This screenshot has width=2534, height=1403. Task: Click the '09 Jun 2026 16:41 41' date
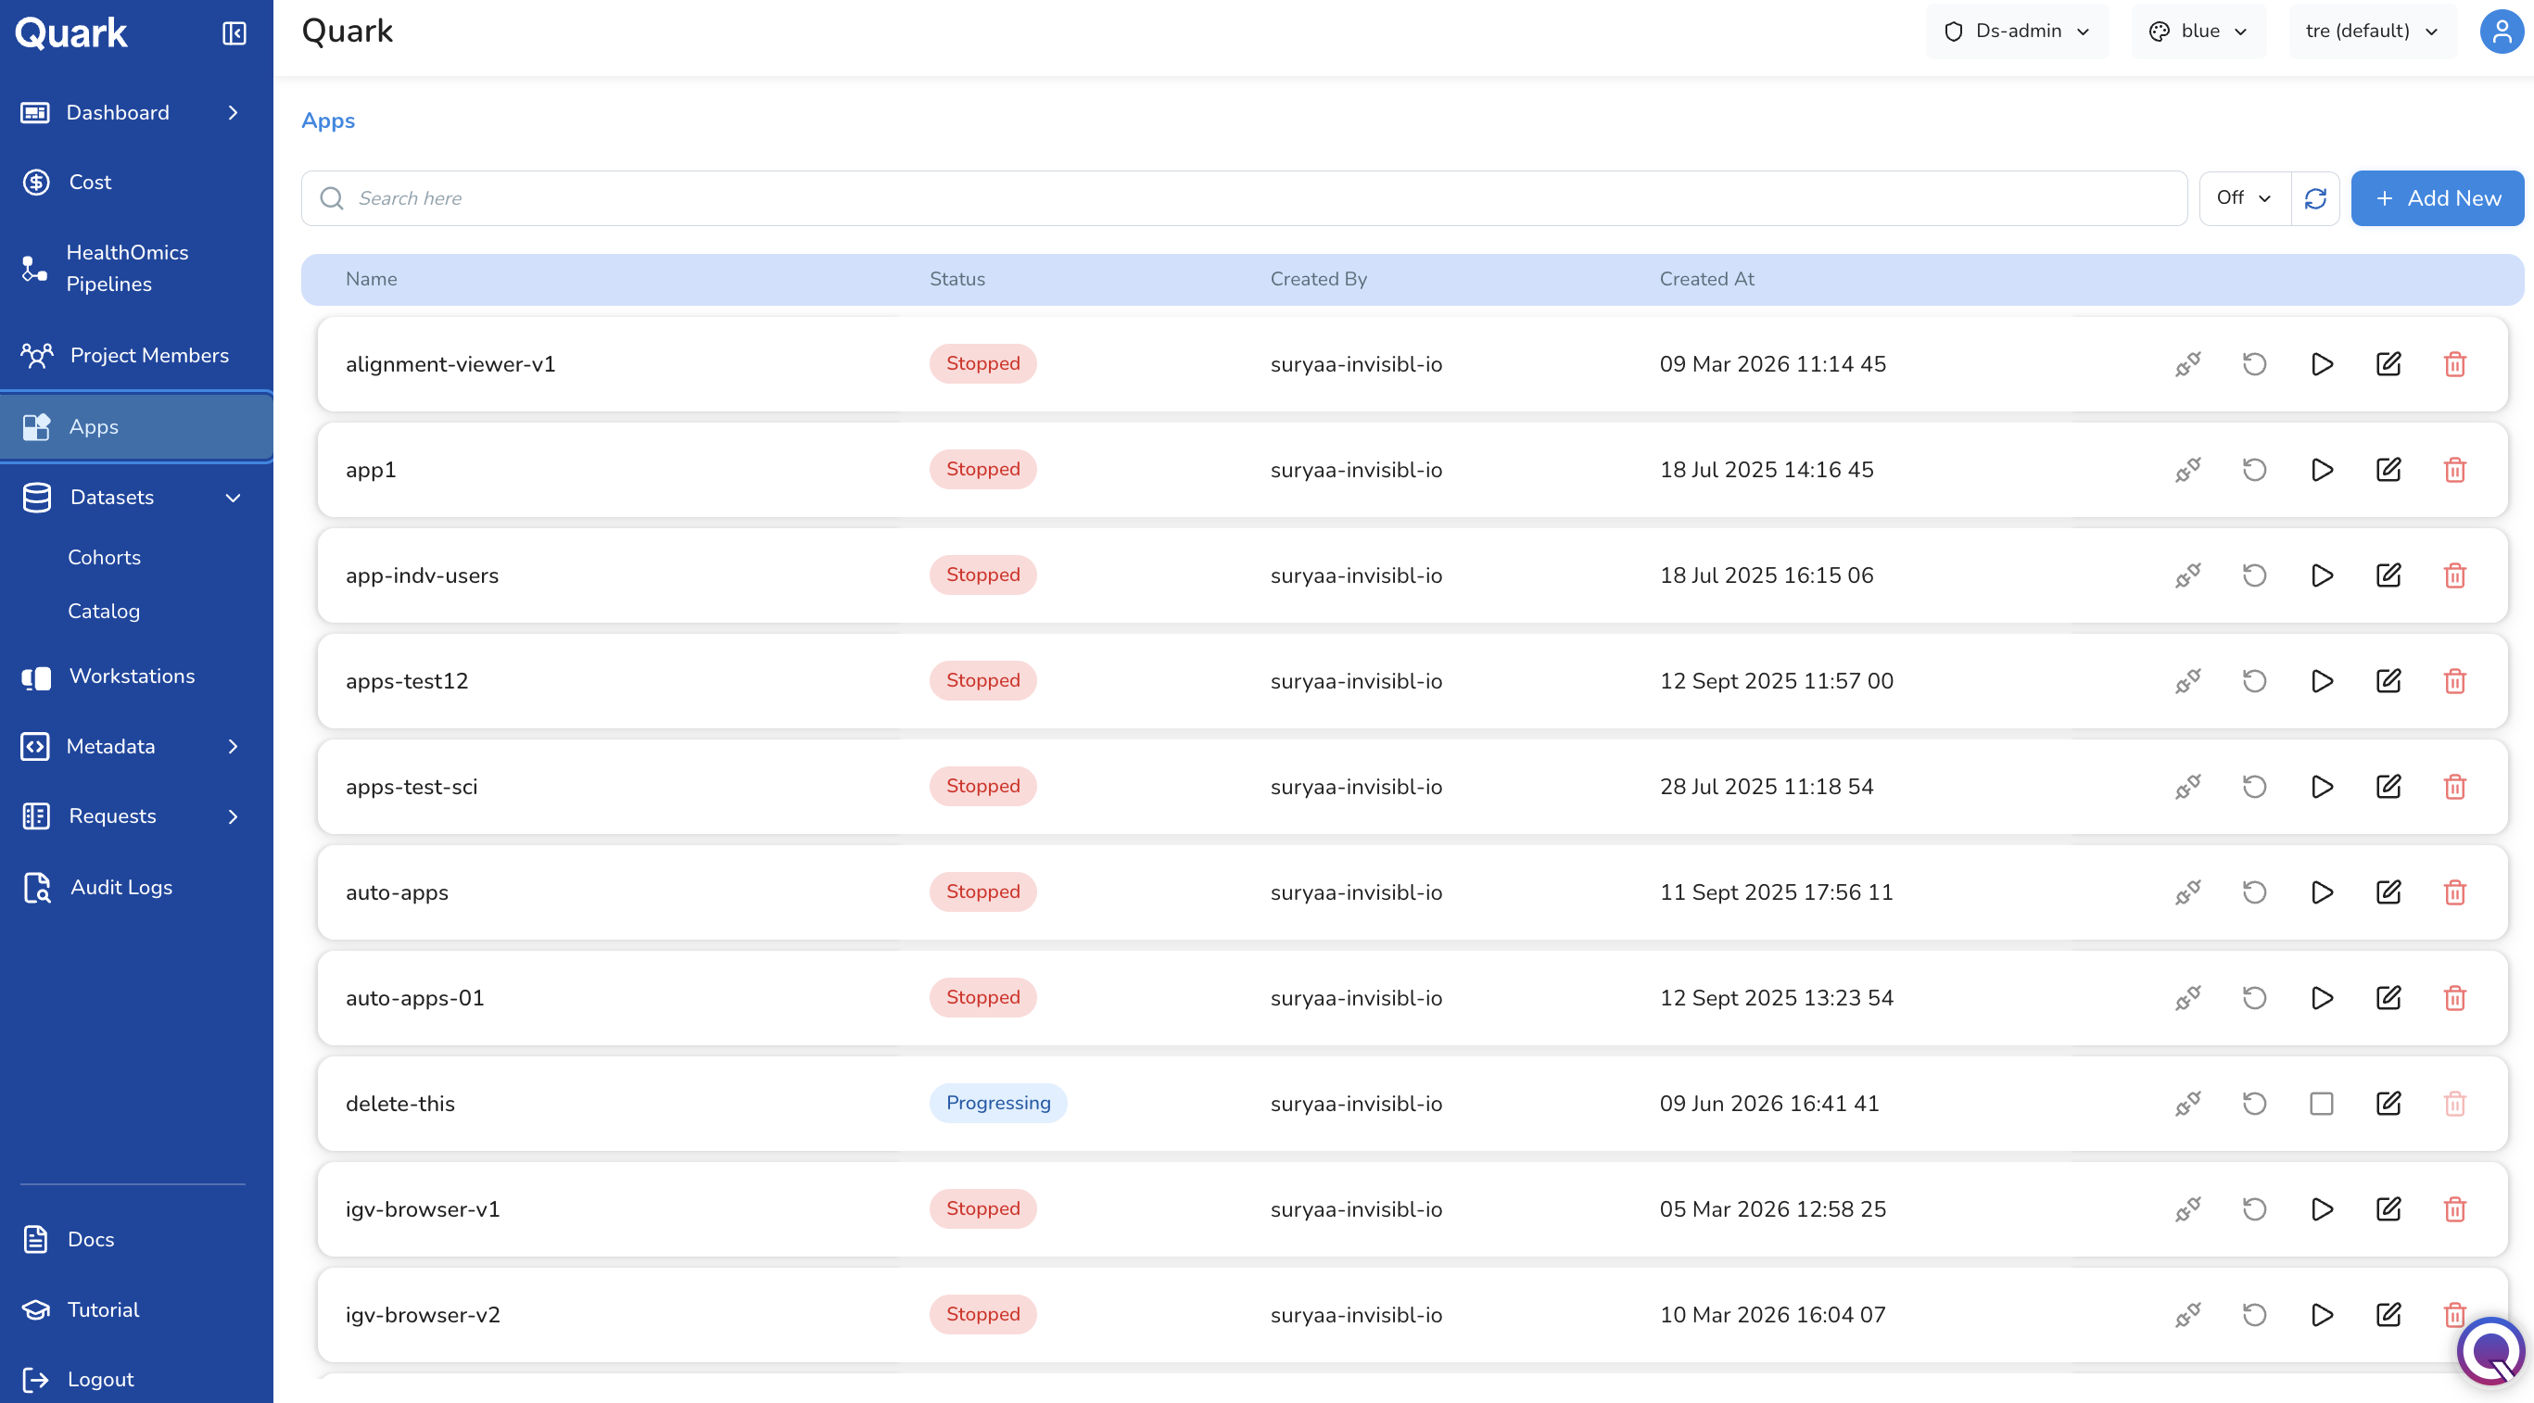click(x=1768, y=1103)
